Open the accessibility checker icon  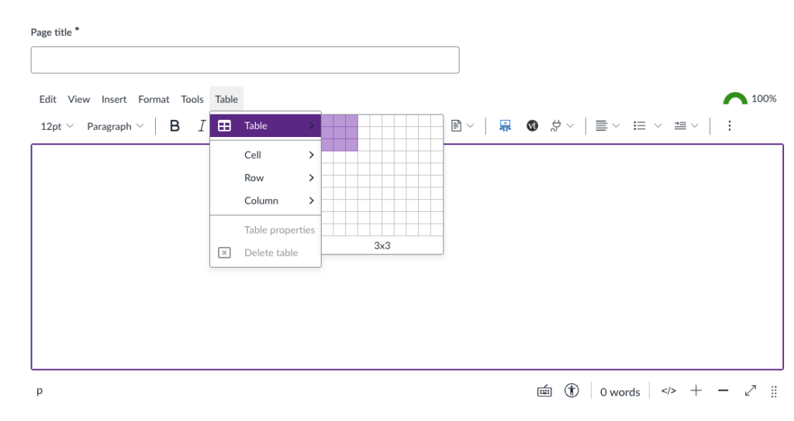tap(571, 391)
